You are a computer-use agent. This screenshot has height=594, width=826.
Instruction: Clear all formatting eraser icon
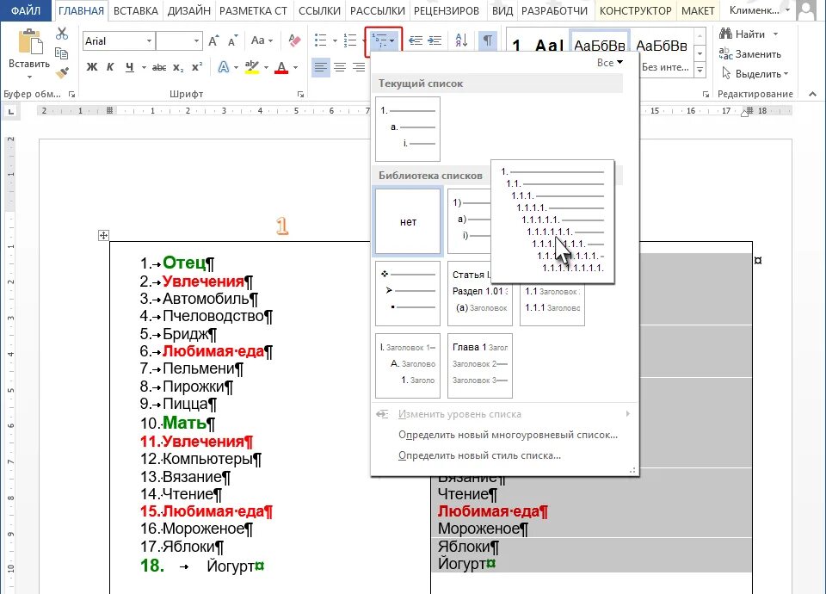(294, 40)
